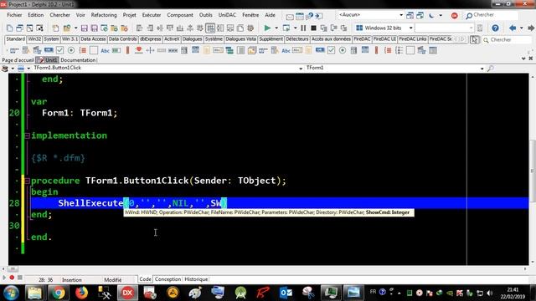
Task: Click the editor vertical scrollbar down arrow
Action: click(533, 263)
